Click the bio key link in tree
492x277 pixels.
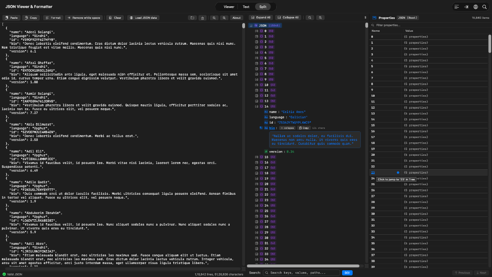pos(272,128)
